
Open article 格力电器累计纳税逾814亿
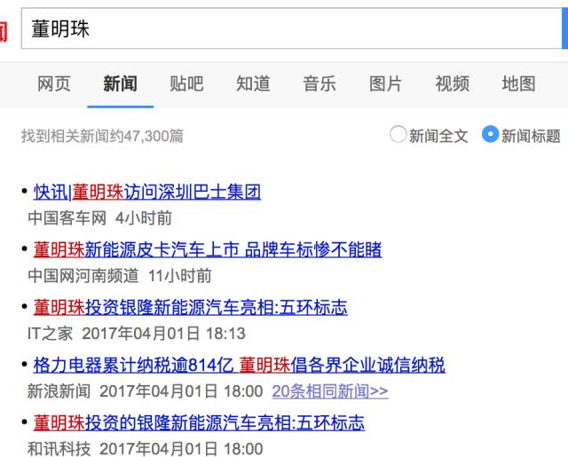[239, 365]
